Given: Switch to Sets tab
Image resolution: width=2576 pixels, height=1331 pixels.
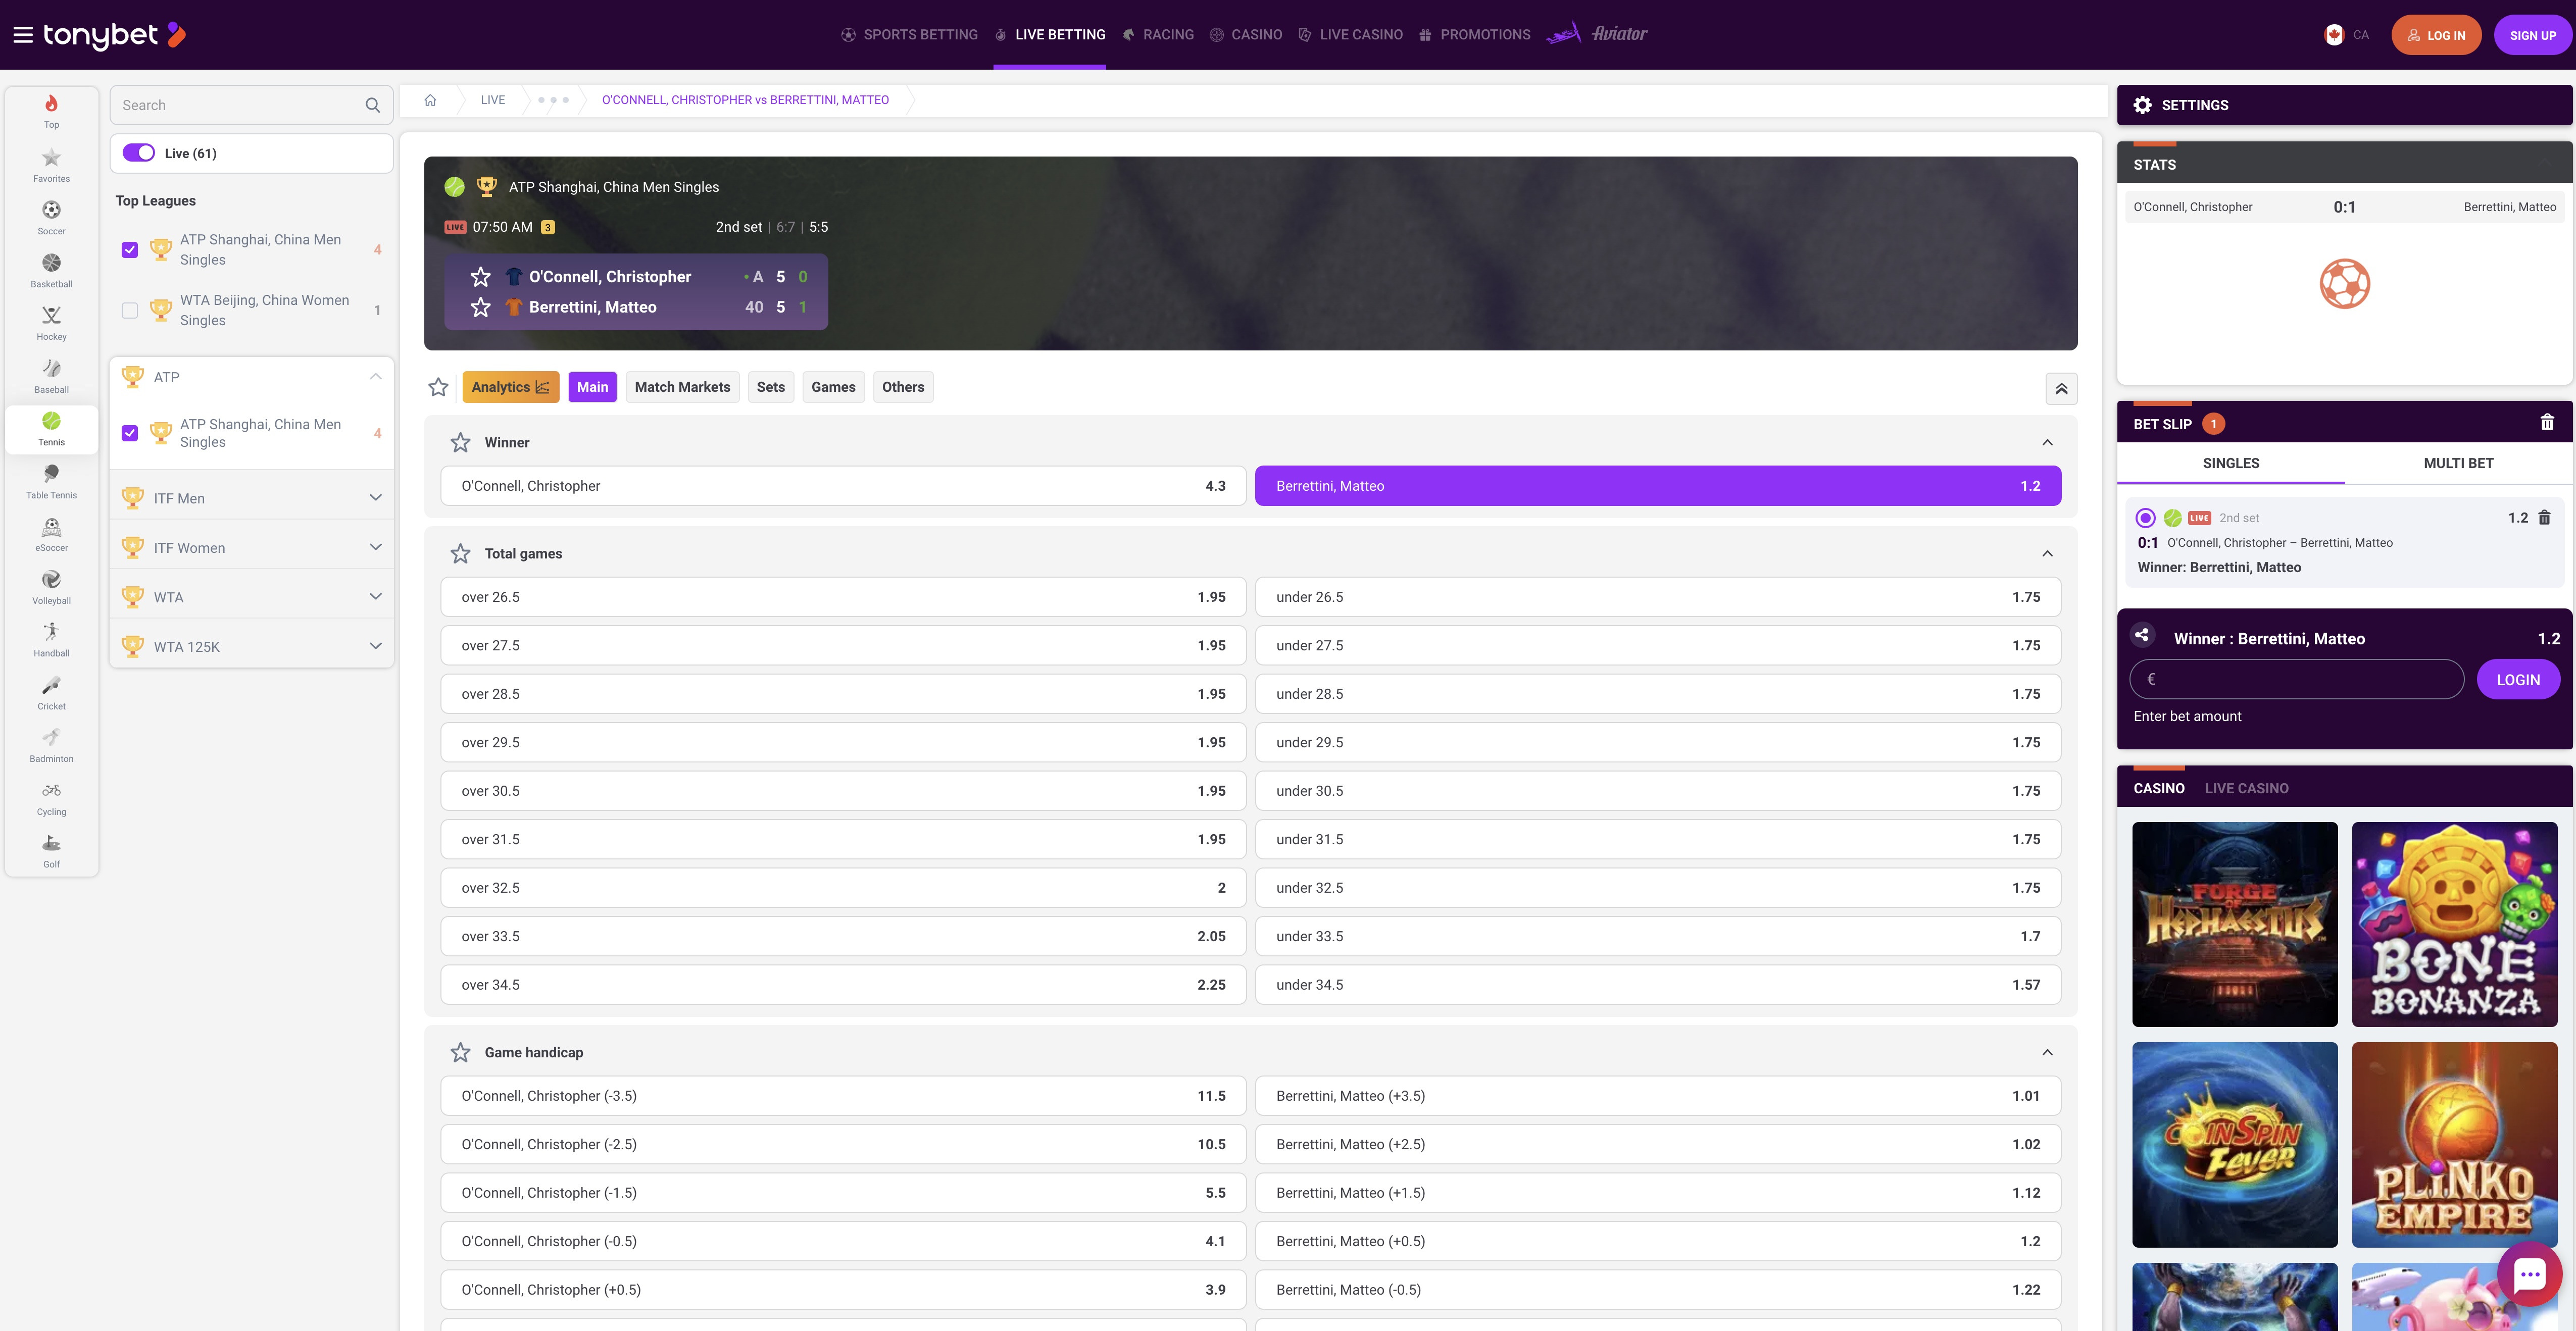Looking at the screenshot, I should coord(770,387).
